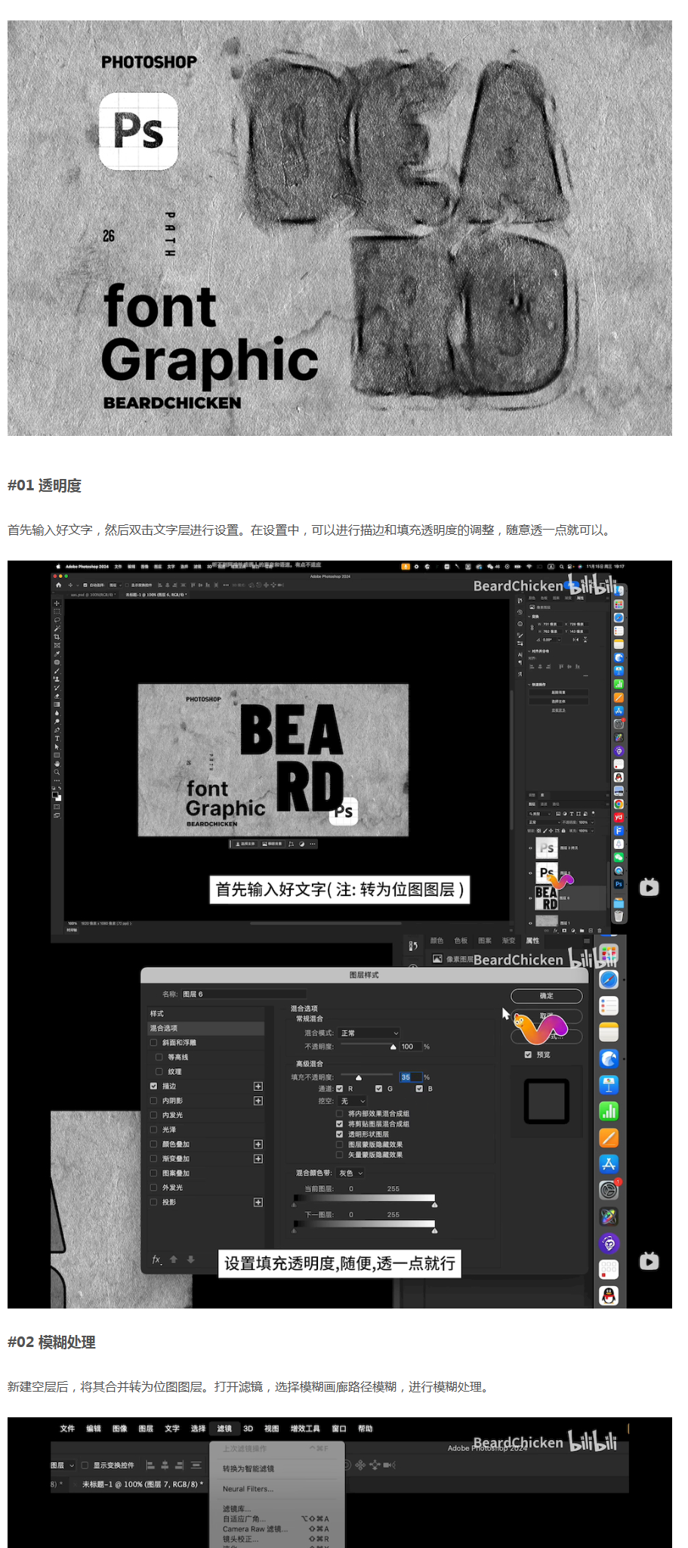Click the Keynote icon in the dock
688x1548 pixels.
click(609, 1085)
